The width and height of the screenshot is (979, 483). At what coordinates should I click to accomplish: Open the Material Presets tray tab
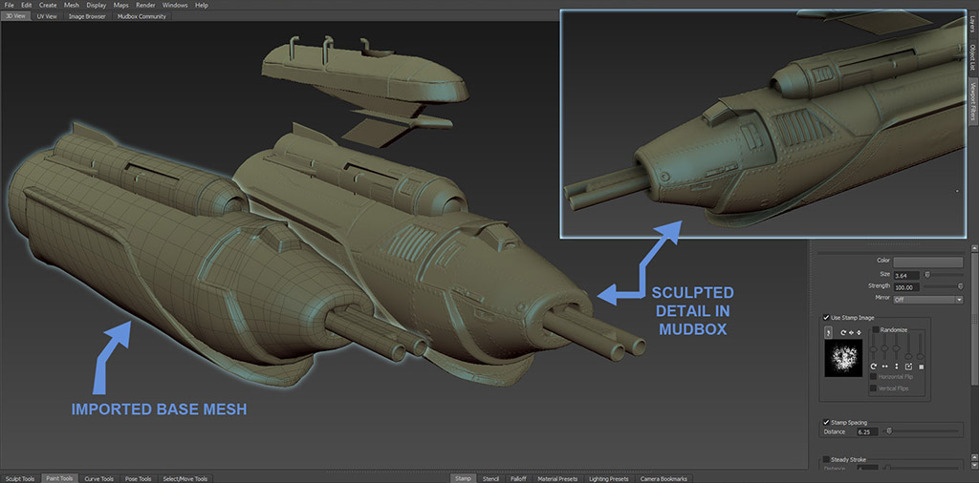[x=557, y=478]
